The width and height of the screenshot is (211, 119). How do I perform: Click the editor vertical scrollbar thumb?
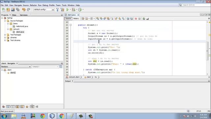[x=207, y=51]
